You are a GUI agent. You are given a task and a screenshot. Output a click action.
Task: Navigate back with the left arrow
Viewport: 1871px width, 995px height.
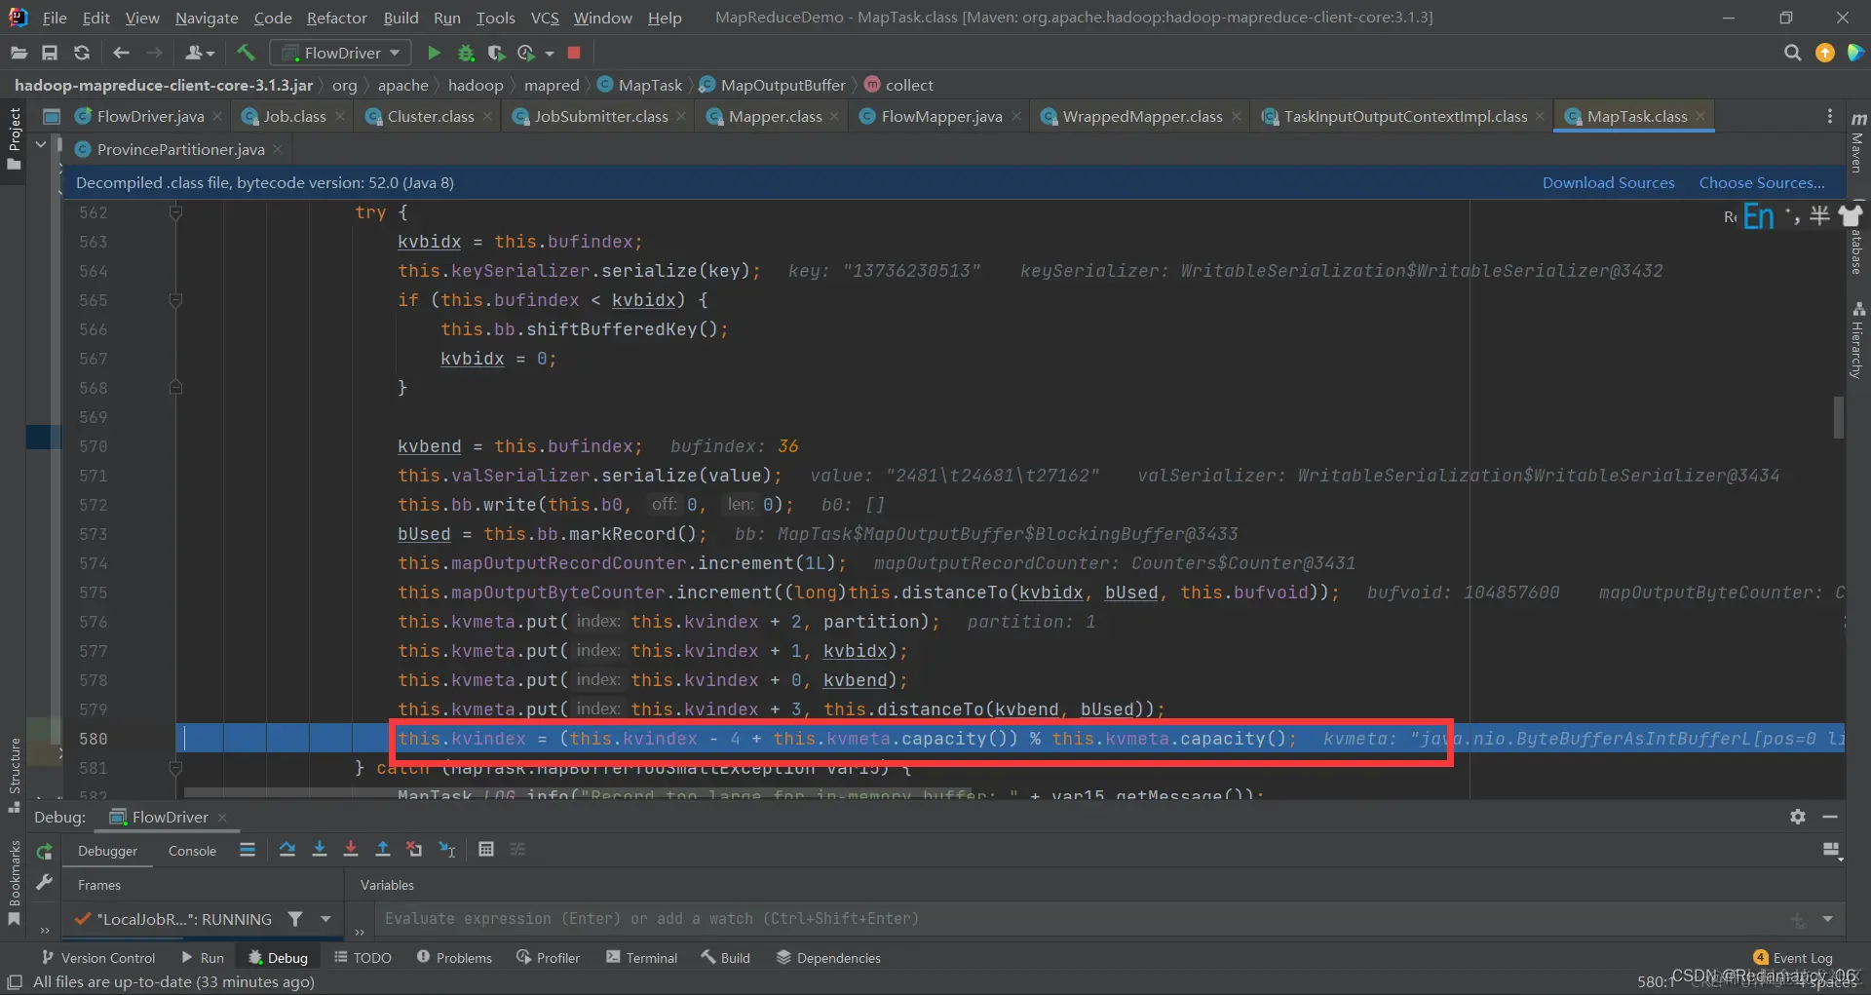[x=121, y=53]
